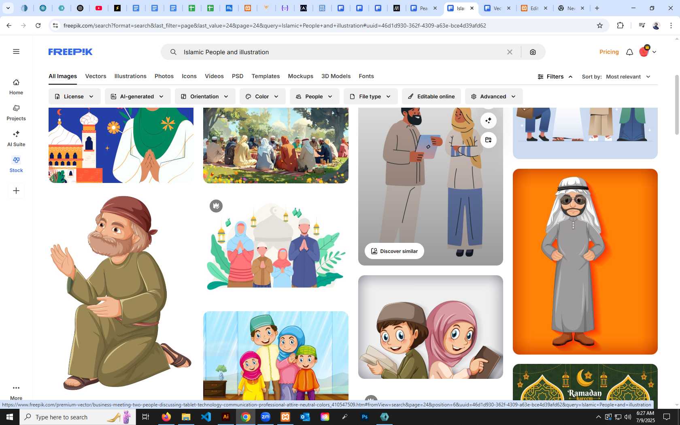Open Windows Start menu
This screenshot has height=425, width=680.
pyautogui.click(x=10, y=417)
